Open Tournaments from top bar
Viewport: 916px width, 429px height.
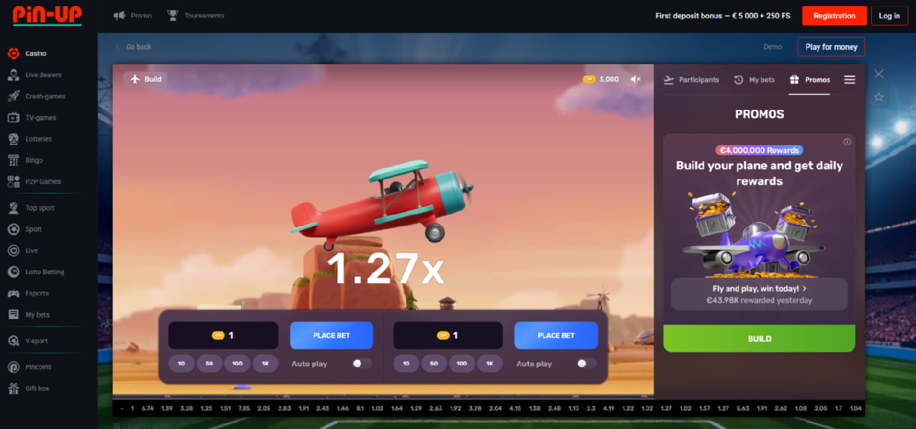click(x=196, y=15)
